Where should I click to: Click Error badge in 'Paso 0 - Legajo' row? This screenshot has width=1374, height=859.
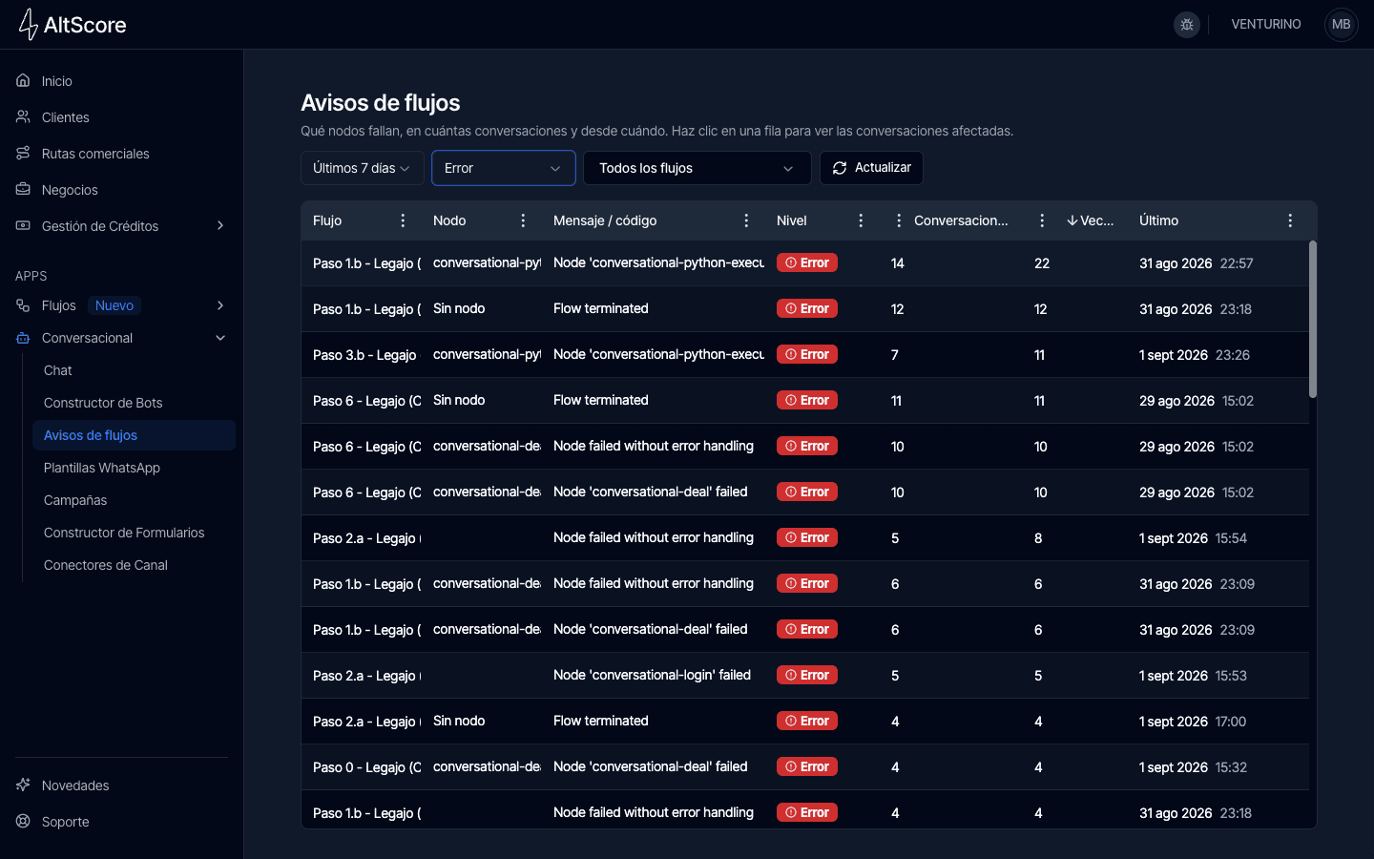tap(807, 766)
